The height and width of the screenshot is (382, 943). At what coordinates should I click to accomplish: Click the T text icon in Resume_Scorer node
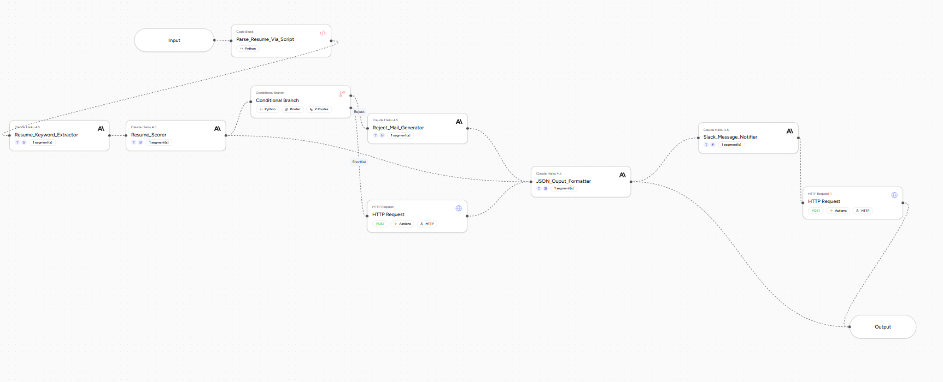[x=134, y=142]
